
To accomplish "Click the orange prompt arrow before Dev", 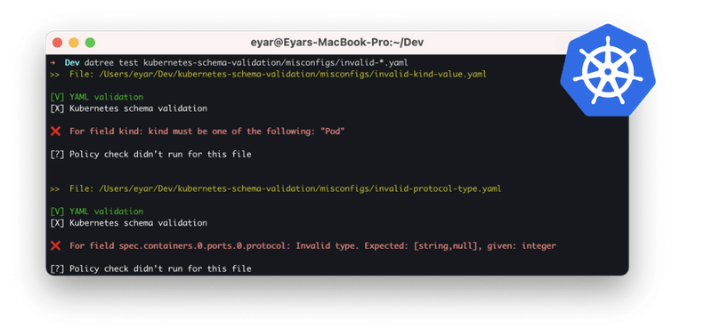I will pyautogui.click(x=53, y=62).
